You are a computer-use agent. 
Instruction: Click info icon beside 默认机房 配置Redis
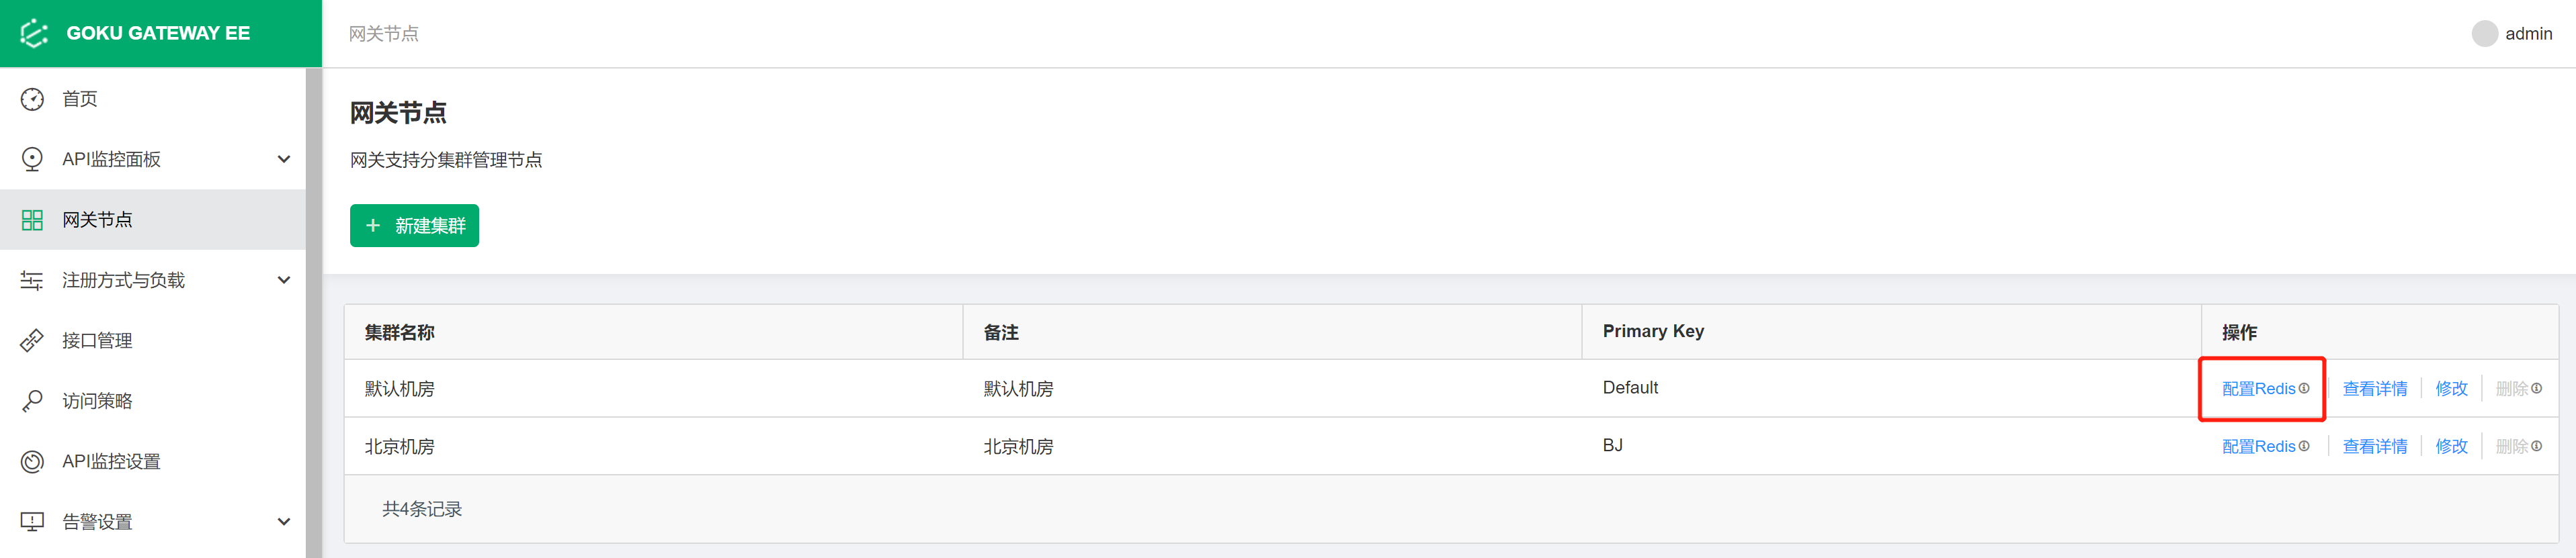point(2304,388)
